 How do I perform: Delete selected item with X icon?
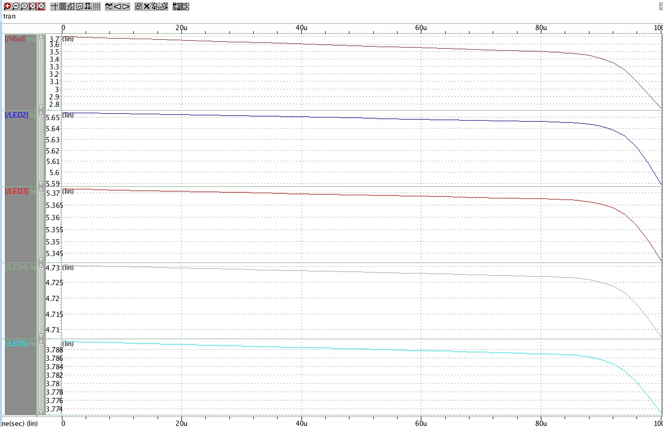coord(146,6)
